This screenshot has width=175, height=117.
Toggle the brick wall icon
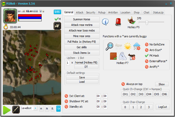113,56
